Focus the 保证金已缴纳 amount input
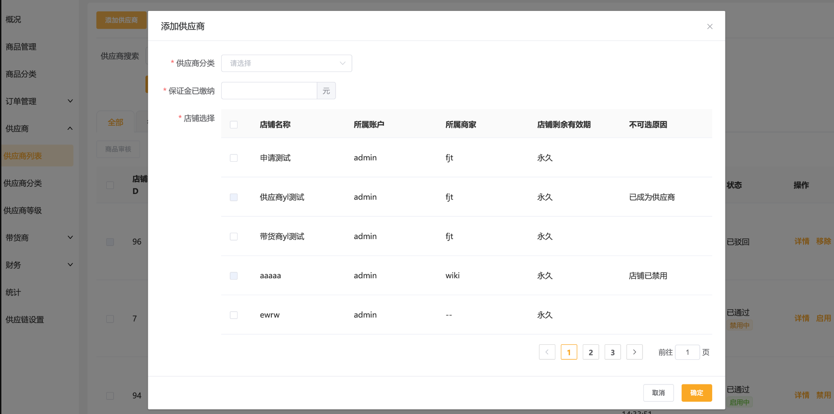 [269, 91]
